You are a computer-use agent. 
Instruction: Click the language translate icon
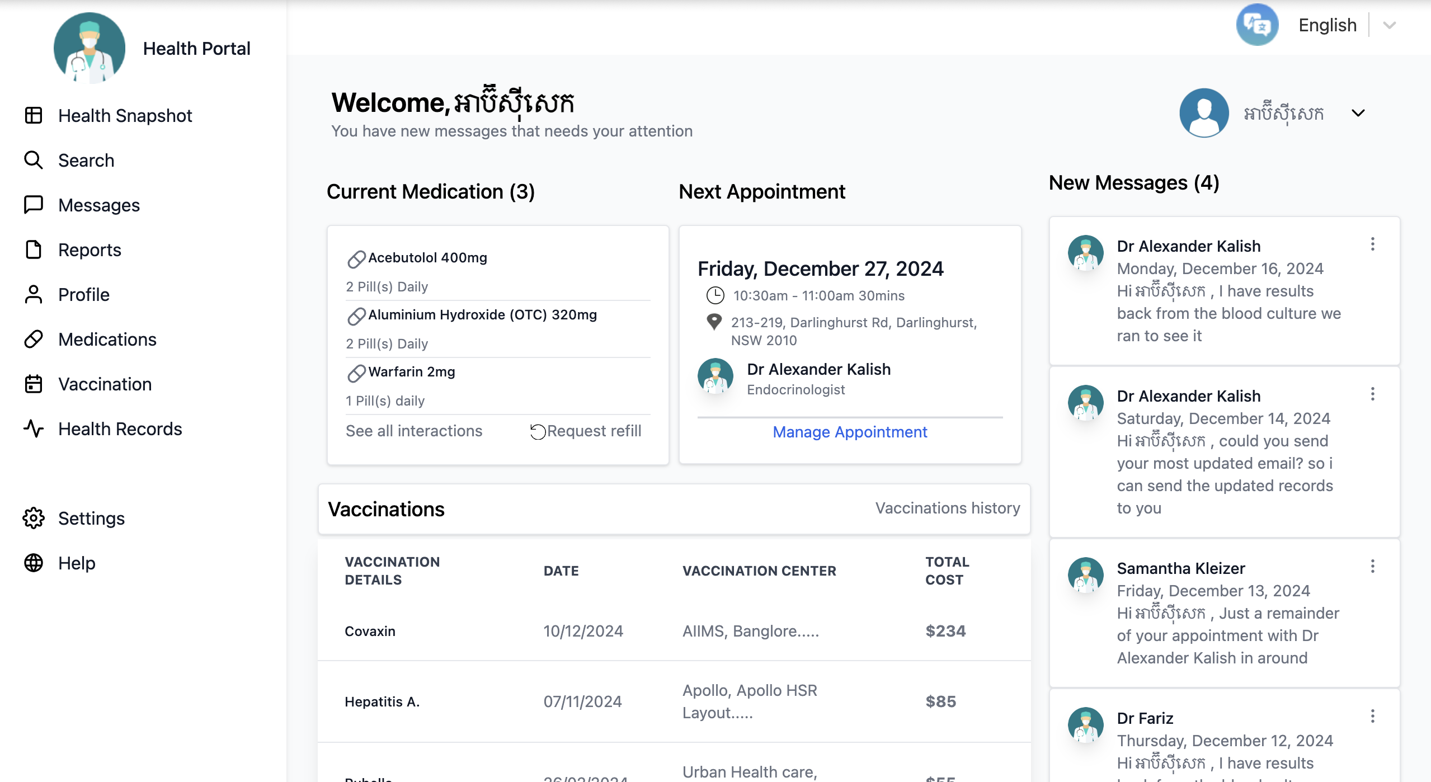point(1256,25)
